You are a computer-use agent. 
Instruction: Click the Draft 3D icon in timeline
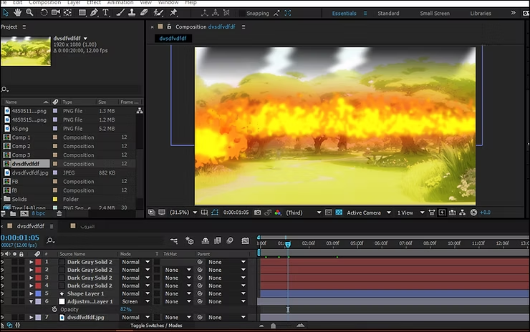tap(190, 241)
